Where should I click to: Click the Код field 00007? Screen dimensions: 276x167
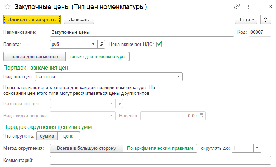260,32
